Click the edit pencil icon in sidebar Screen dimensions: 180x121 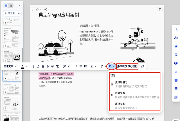coord(176,97)
